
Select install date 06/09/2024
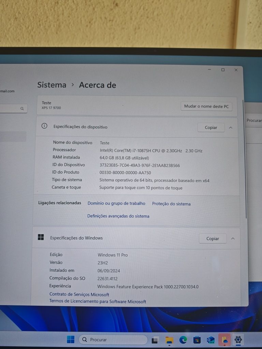pyautogui.click(x=109, y=271)
